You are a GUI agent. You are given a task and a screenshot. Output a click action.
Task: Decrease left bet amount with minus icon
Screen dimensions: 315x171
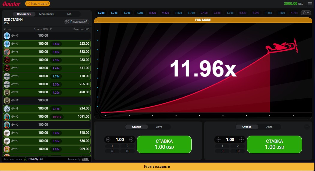pos(109,139)
